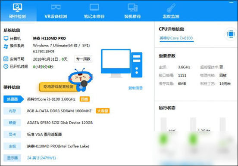Click the 3.6GHz main frequency value

184,67
